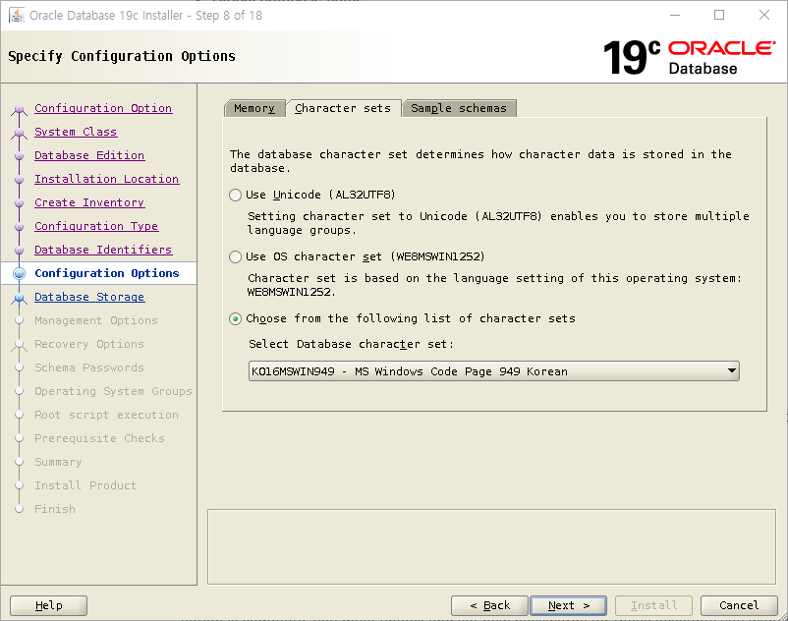Click the step bullet beside Create Inventory
This screenshot has width=788, height=621.
(x=19, y=203)
